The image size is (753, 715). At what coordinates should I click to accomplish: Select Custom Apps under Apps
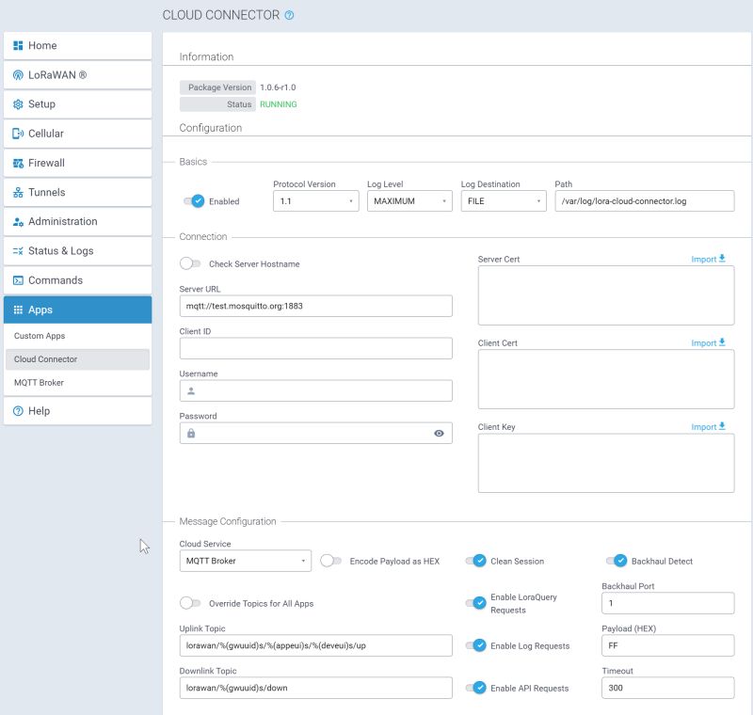(40, 334)
